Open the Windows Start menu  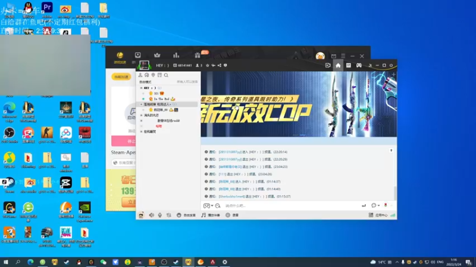click(x=6, y=262)
